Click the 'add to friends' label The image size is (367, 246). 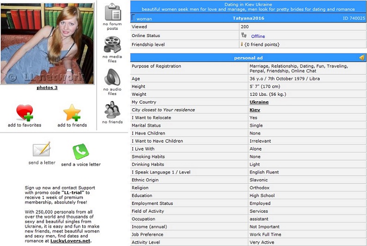click(72, 125)
